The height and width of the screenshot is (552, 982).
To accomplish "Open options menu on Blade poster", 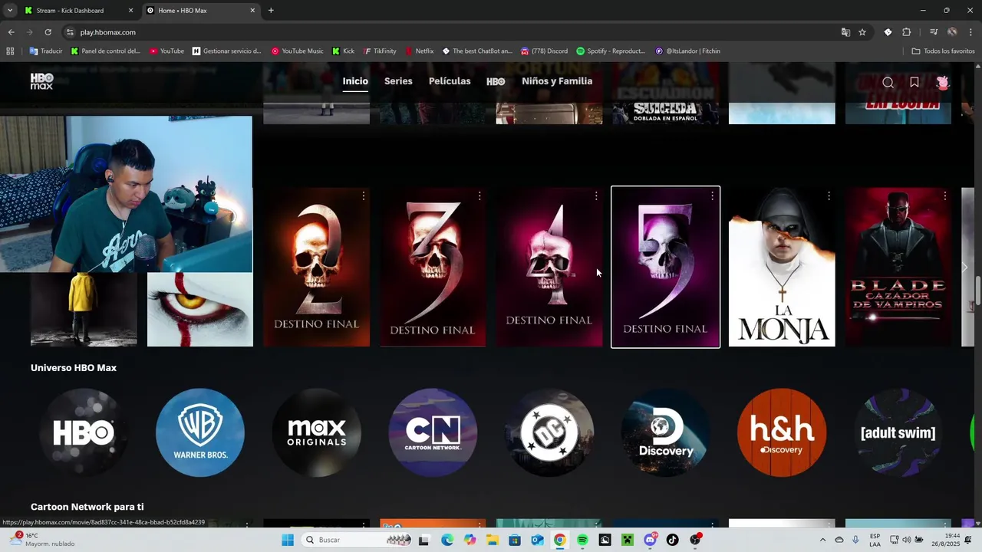I will pos(945,196).
